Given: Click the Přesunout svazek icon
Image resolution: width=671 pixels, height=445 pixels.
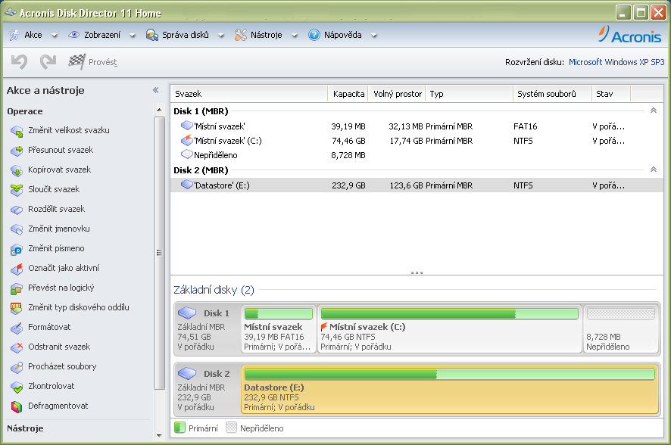Looking at the screenshot, I should 17,151.
